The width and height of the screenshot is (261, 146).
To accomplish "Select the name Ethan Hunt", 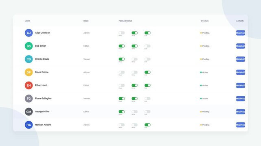I will (41, 85).
